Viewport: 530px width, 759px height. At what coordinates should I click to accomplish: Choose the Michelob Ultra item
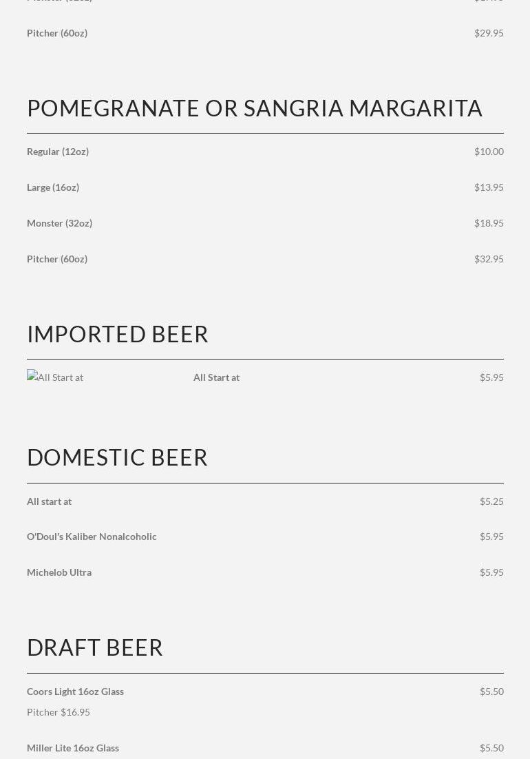[59, 572]
